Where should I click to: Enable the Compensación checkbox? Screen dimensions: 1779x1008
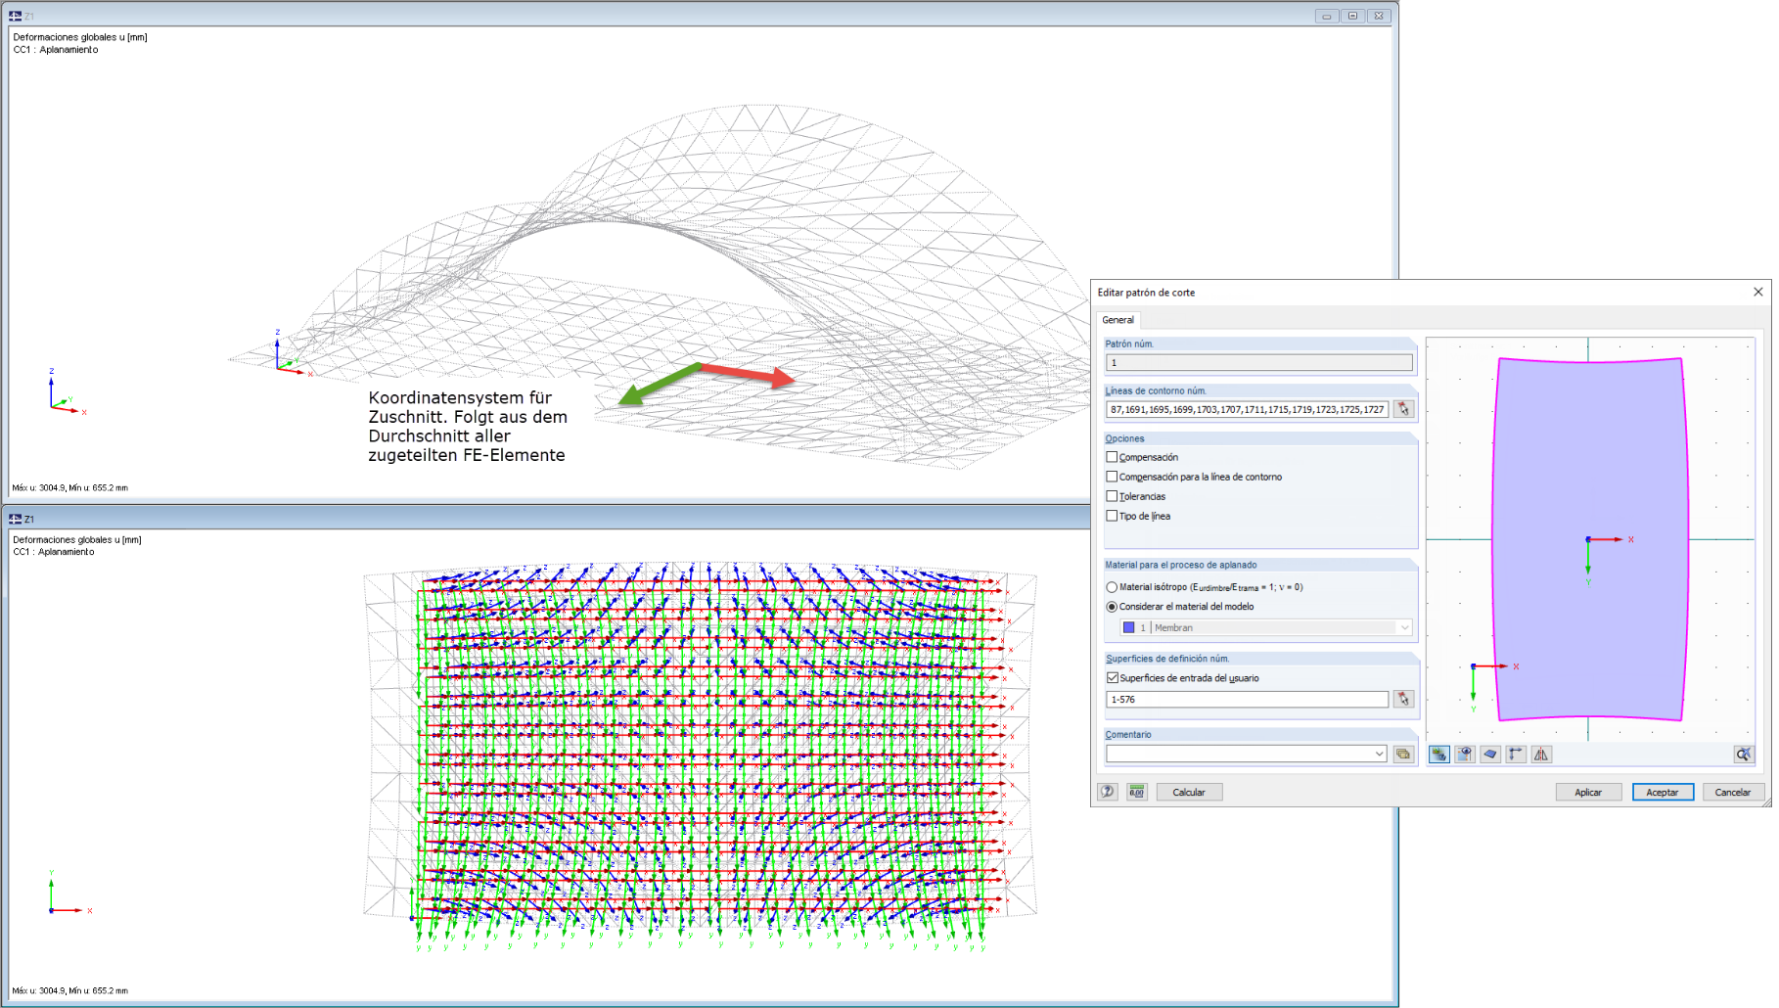[1112, 457]
